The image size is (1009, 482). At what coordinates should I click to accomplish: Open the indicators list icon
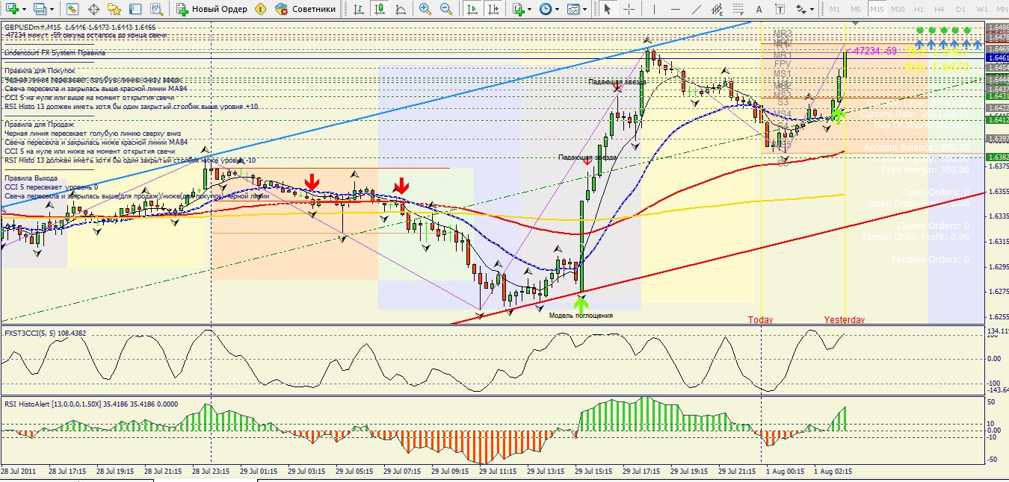point(518,9)
